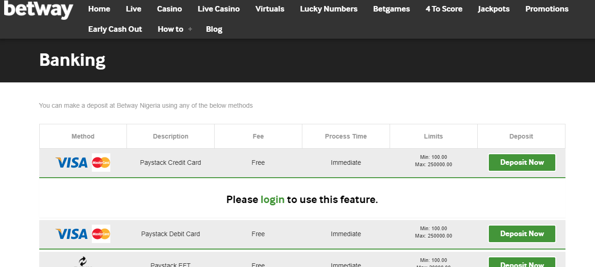Navigate to Virtuals
The image size is (595, 267).
point(270,9)
